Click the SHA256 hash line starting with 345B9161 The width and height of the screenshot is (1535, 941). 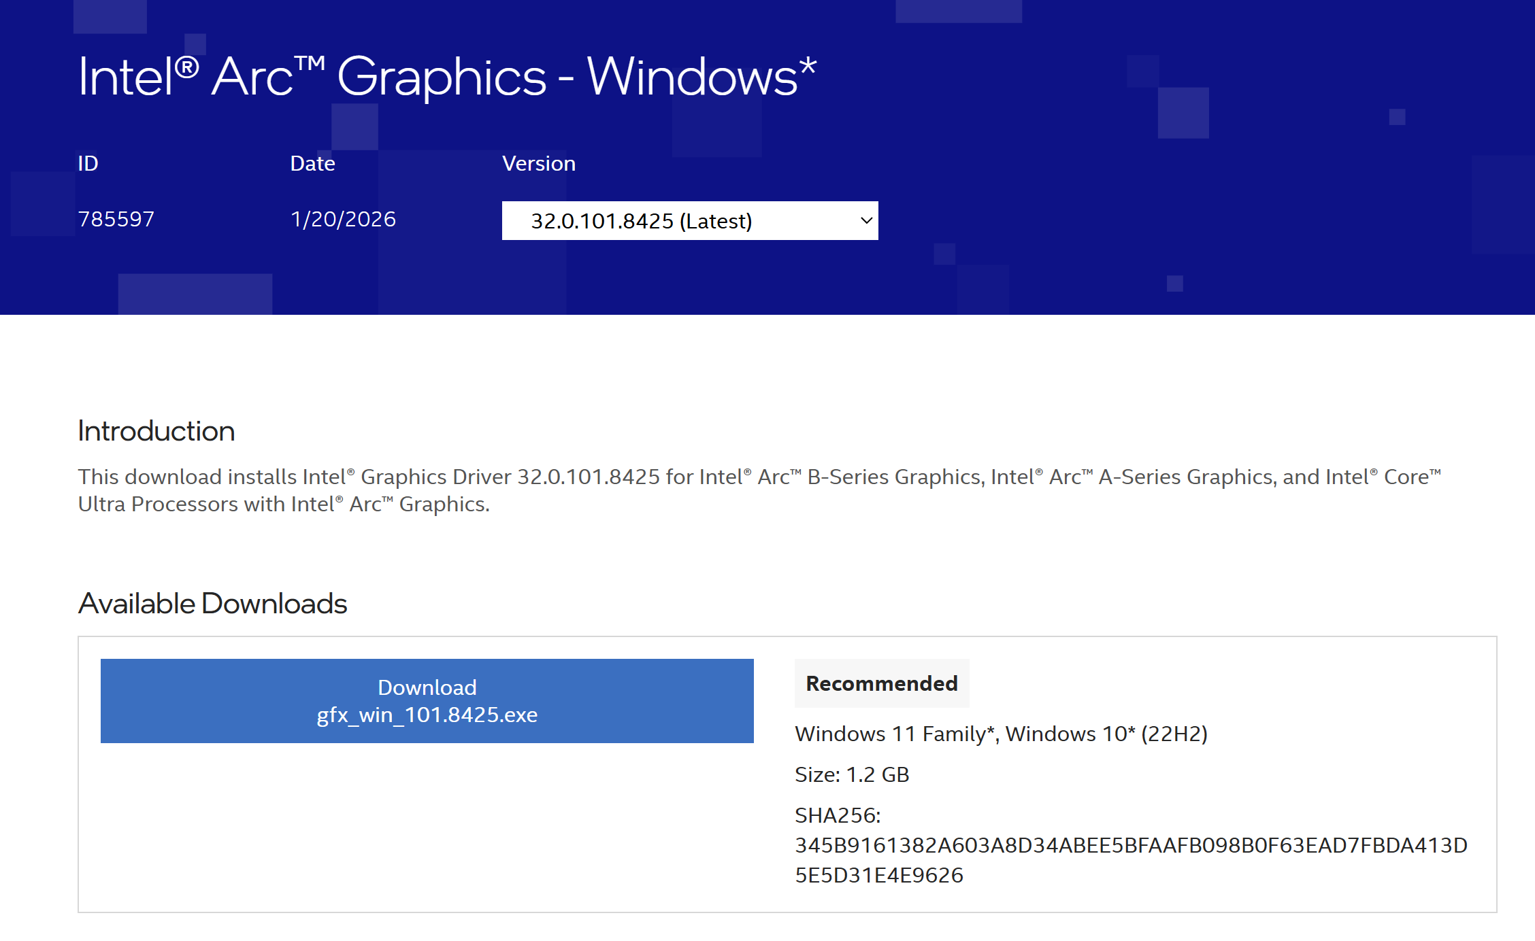[x=1130, y=845]
